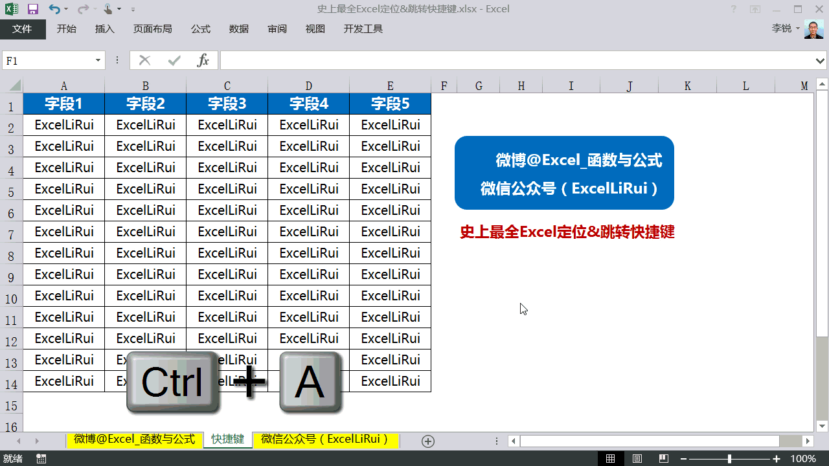This screenshot has width=829, height=466.
Task: Select column A header
Action: tap(63, 85)
